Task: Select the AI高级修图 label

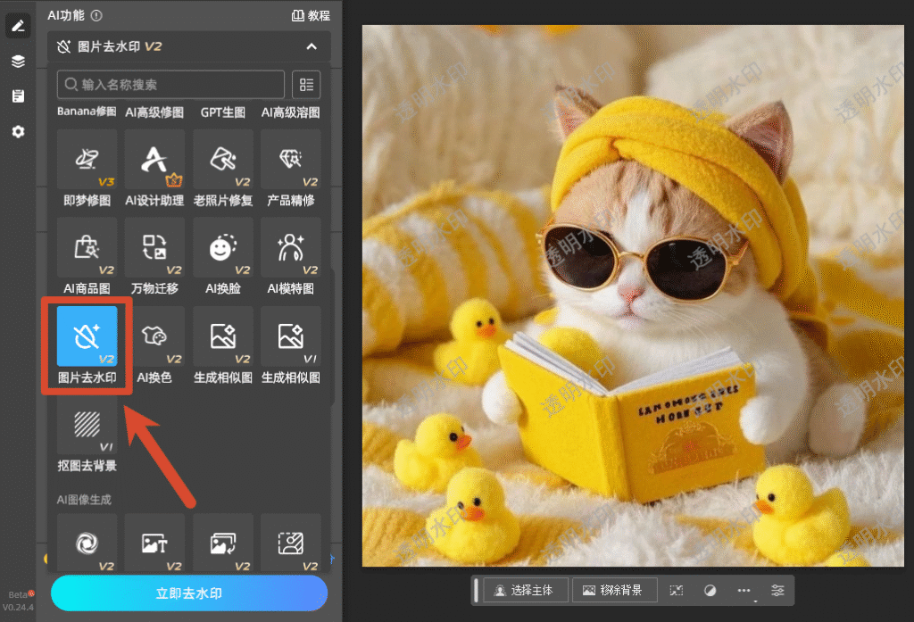Action: coord(154,112)
